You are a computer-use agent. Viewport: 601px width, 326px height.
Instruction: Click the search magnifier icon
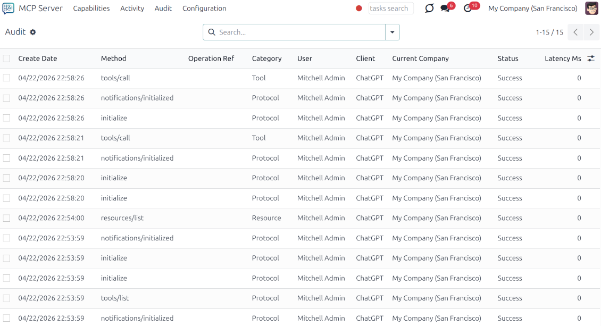[212, 32]
